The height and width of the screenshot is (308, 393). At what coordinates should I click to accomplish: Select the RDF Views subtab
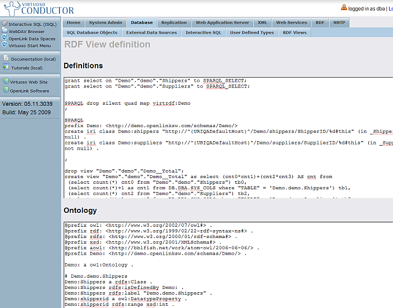[295, 32]
